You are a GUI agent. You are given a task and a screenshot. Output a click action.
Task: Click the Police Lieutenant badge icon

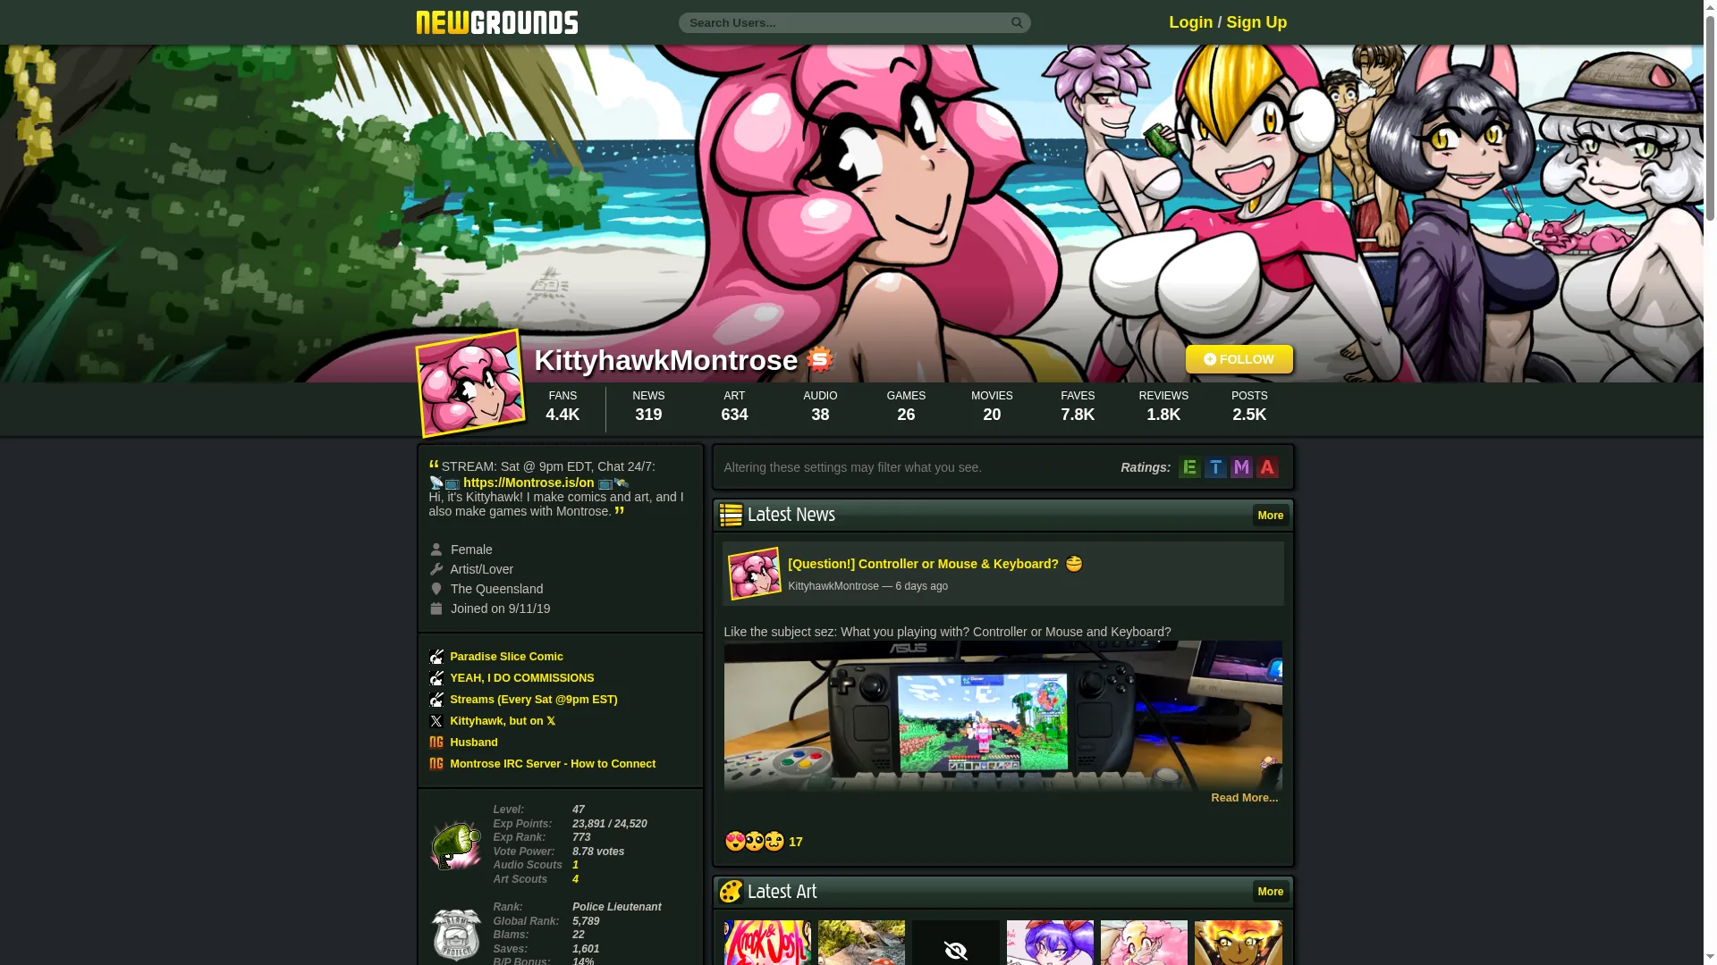click(456, 935)
